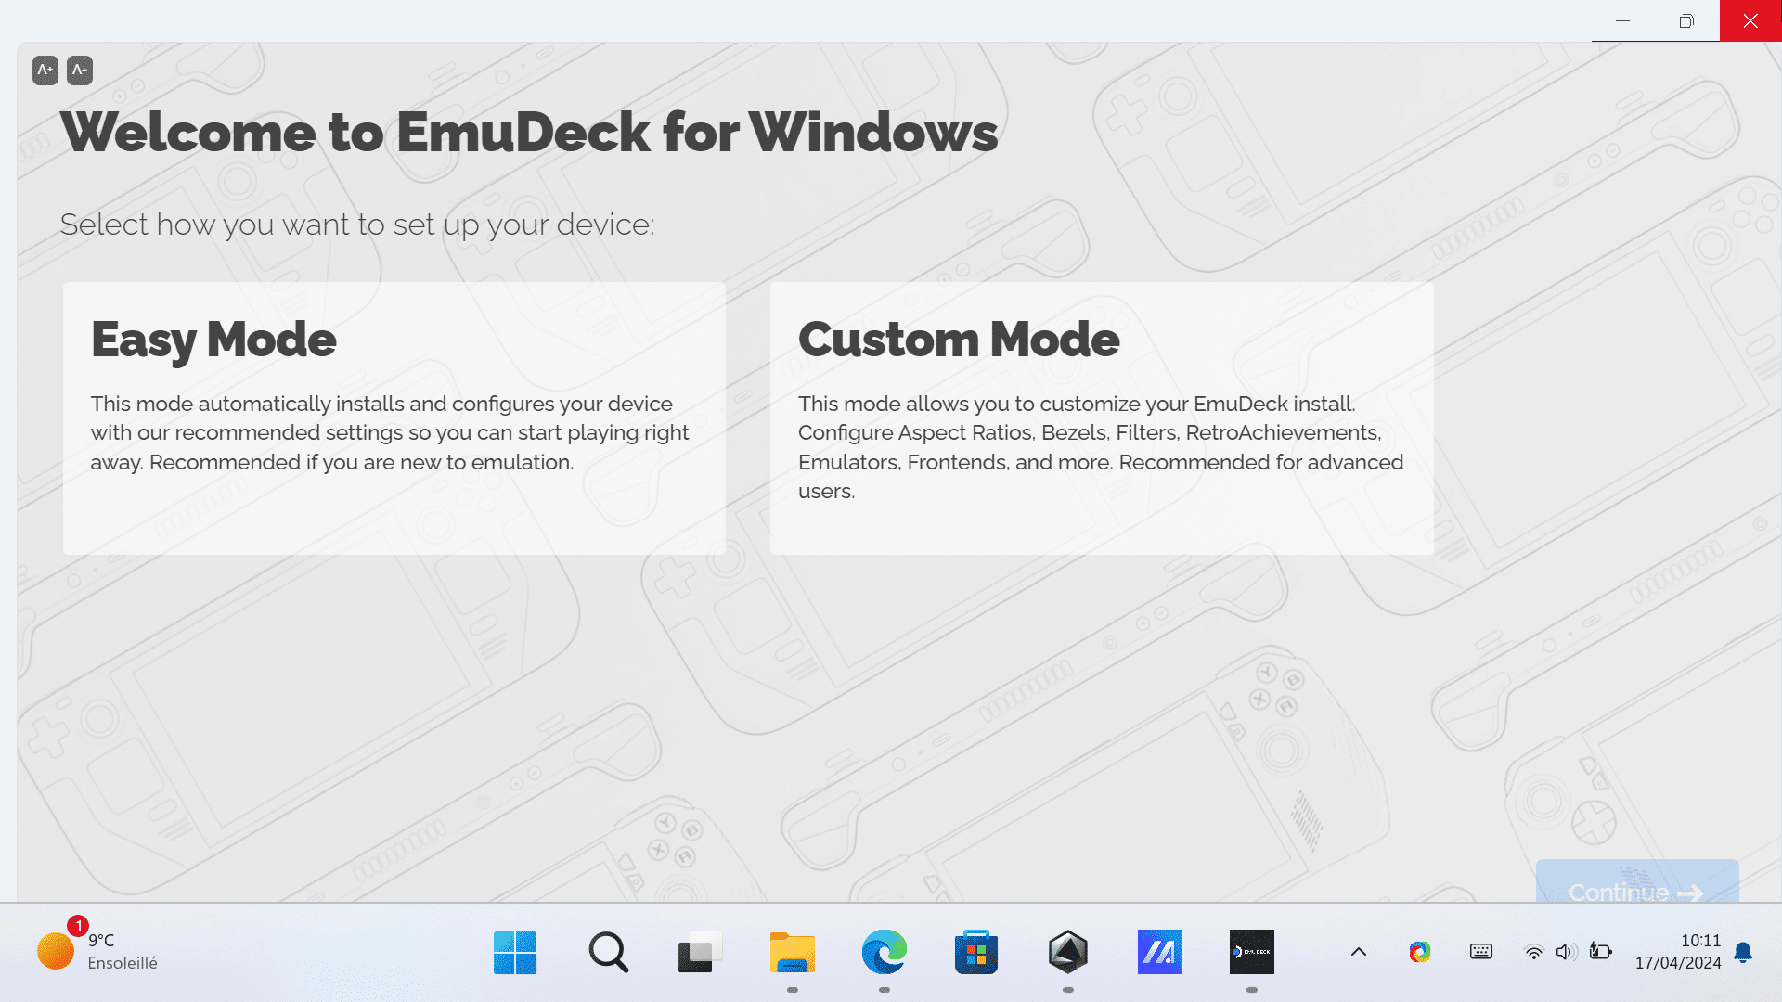This screenshot has height=1002, width=1782.
Task: Choose the Custom Mode card
Action: [1102, 418]
